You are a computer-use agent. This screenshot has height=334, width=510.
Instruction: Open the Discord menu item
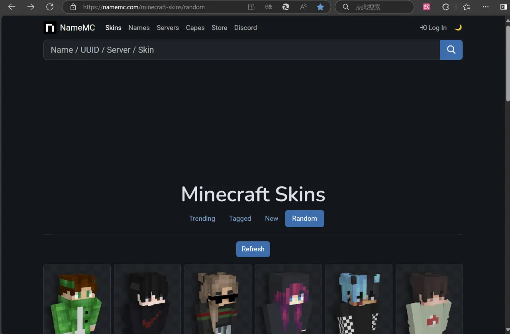point(245,28)
